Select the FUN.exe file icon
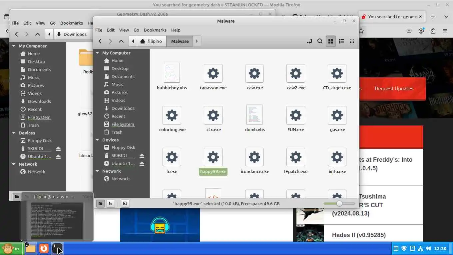The height and width of the screenshot is (255, 453). pyautogui.click(x=296, y=115)
